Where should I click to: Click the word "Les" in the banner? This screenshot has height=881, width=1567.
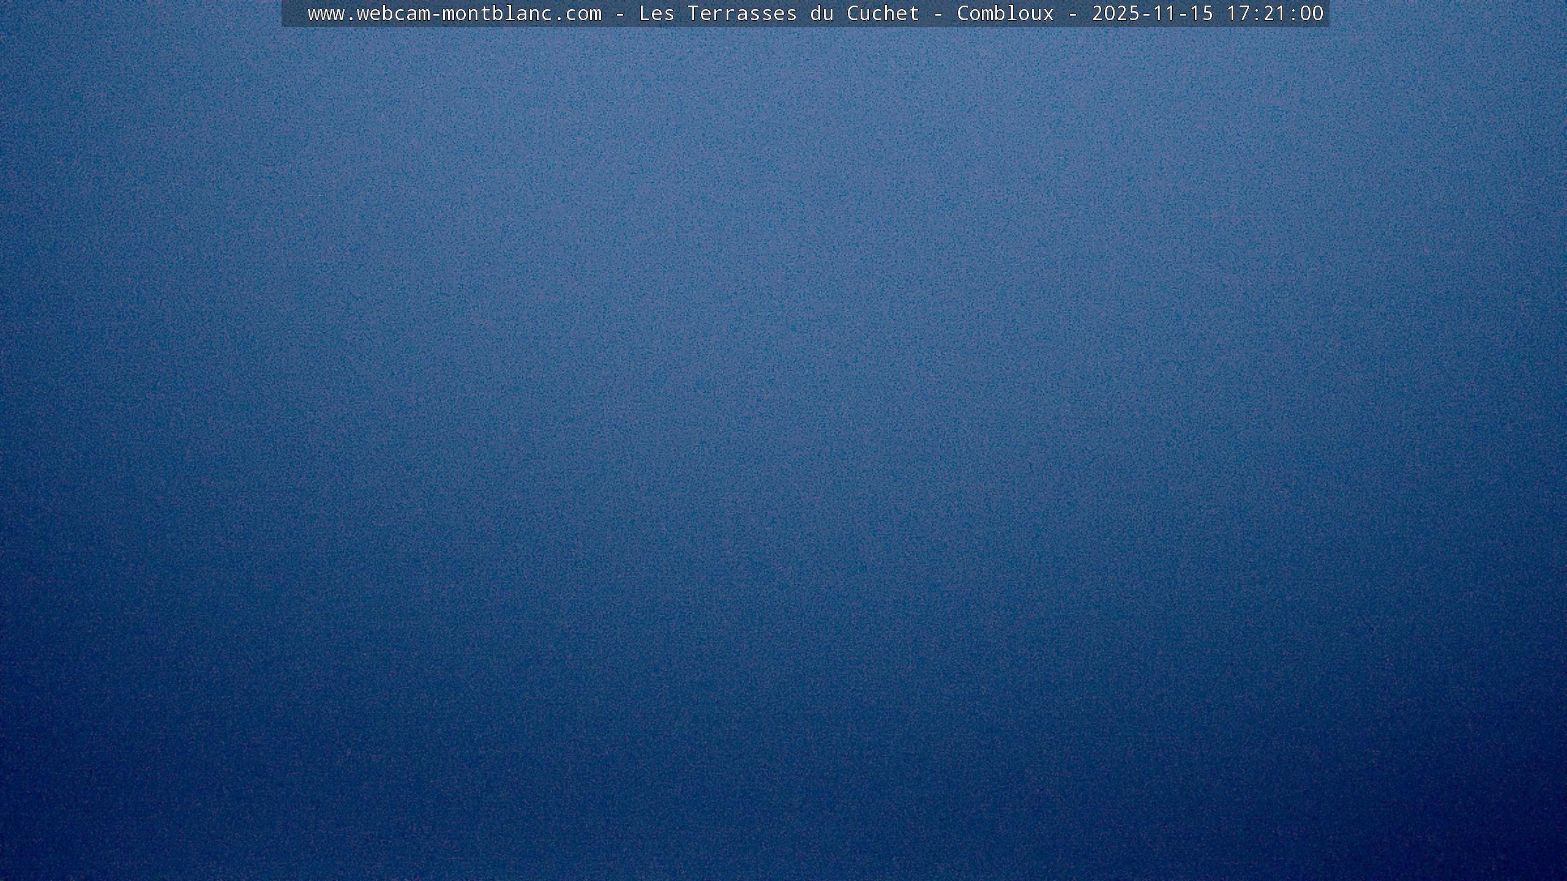tap(656, 13)
